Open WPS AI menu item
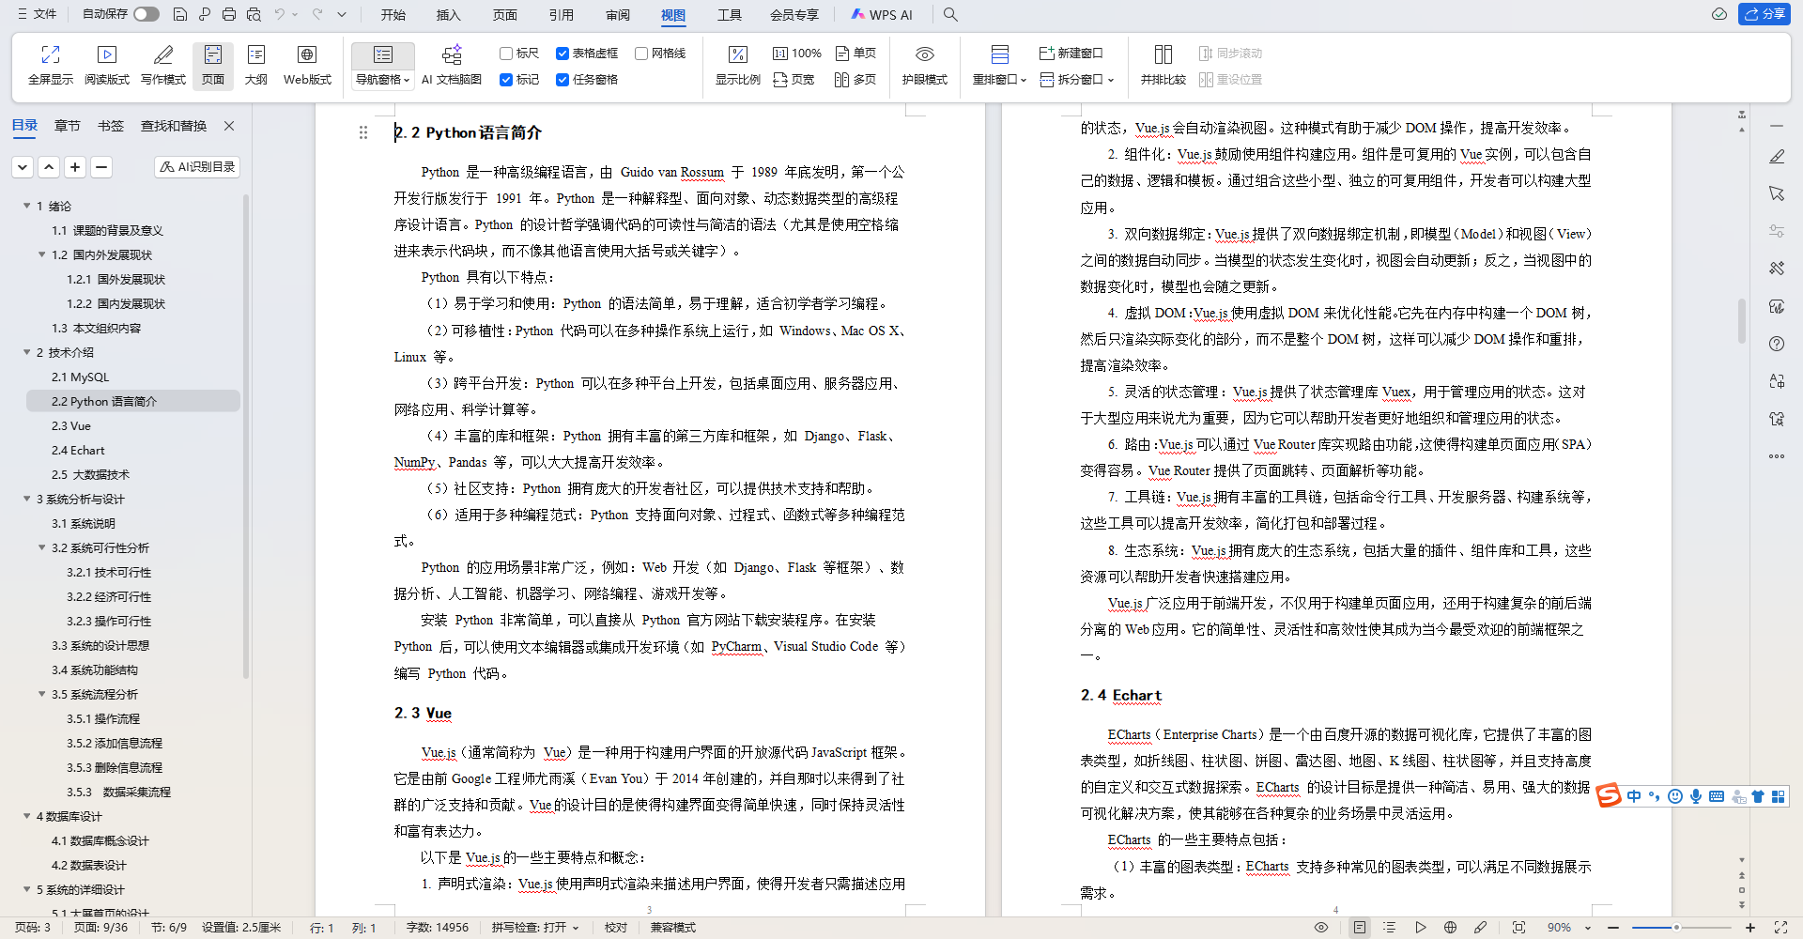The image size is (1803, 939). 881,15
